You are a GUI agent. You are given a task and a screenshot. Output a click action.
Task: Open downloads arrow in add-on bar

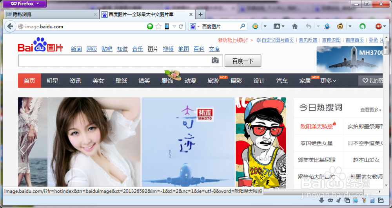pyautogui.click(x=322, y=200)
